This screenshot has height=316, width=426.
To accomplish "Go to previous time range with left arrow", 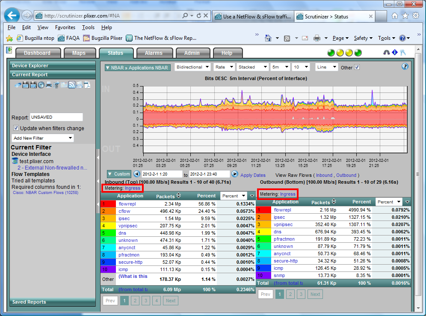I will click(x=137, y=174).
